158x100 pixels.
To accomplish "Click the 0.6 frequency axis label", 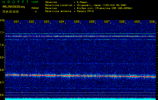I will (x=2, y=95).
